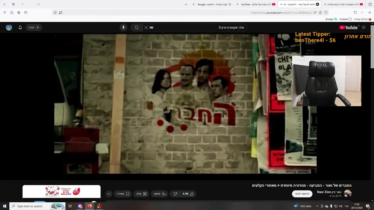Open more actions ellipsis under video
The width and height of the screenshot is (374, 210).
point(109,194)
